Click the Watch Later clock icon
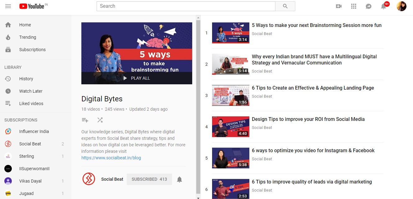Viewport: 413px width, 199px height. [8, 91]
